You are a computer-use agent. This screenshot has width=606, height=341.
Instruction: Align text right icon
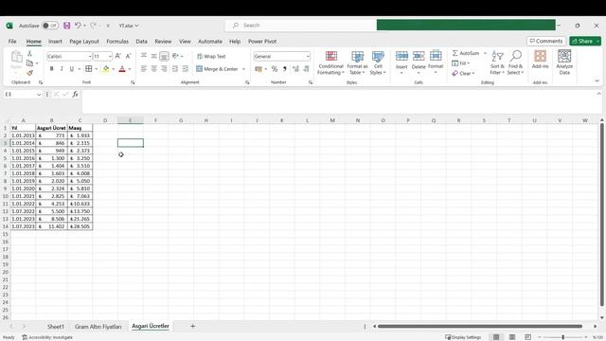point(164,69)
